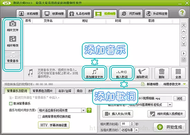
Task: Switch to 礼品包相册 tab
Action: (x=79, y=14)
